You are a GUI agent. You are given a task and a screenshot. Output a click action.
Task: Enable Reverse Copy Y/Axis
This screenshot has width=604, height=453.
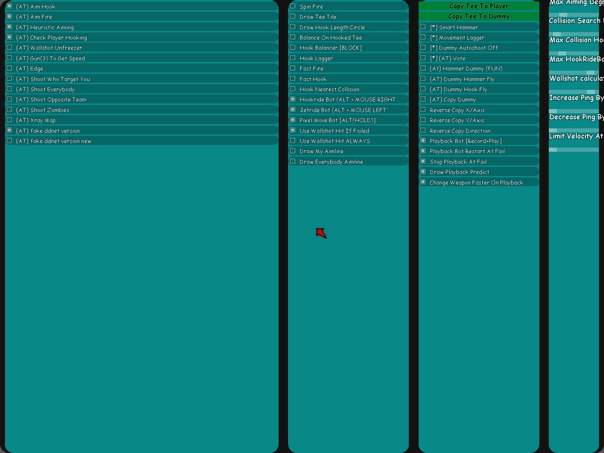pyautogui.click(x=423, y=120)
